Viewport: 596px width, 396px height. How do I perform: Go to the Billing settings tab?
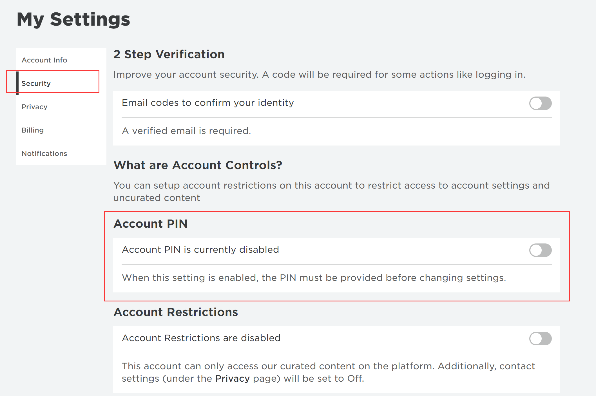(x=33, y=130)
